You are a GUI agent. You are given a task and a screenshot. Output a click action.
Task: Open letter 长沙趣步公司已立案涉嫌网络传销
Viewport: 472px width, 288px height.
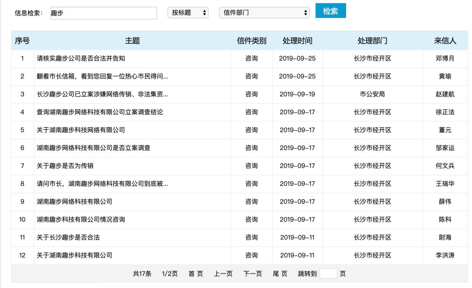pyautogui.click(x=102, y=94)
